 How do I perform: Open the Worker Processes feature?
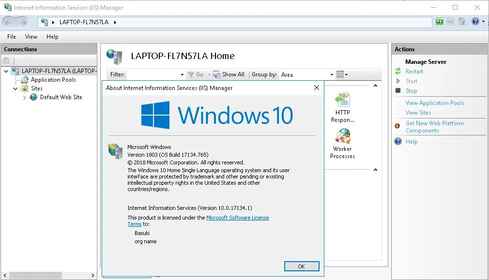(x=342, y=144)
